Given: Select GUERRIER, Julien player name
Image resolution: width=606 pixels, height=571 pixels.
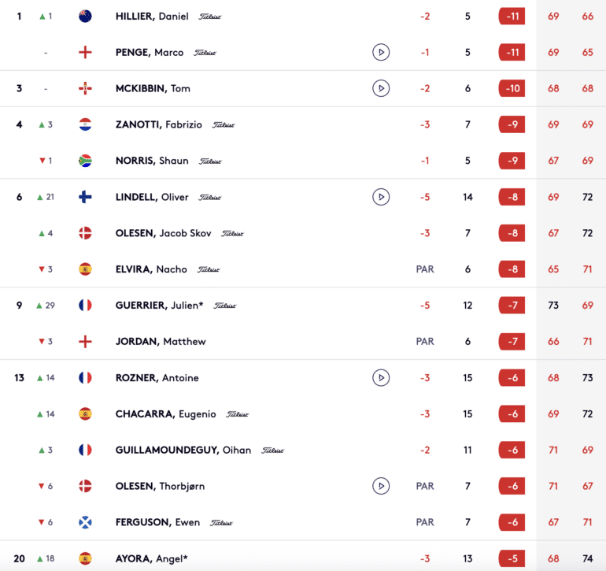Looking at the screenshot, I should tap(159, 306).
